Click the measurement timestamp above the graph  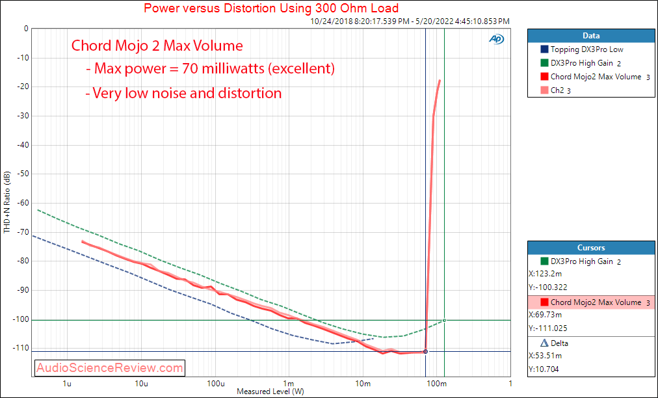410,21
